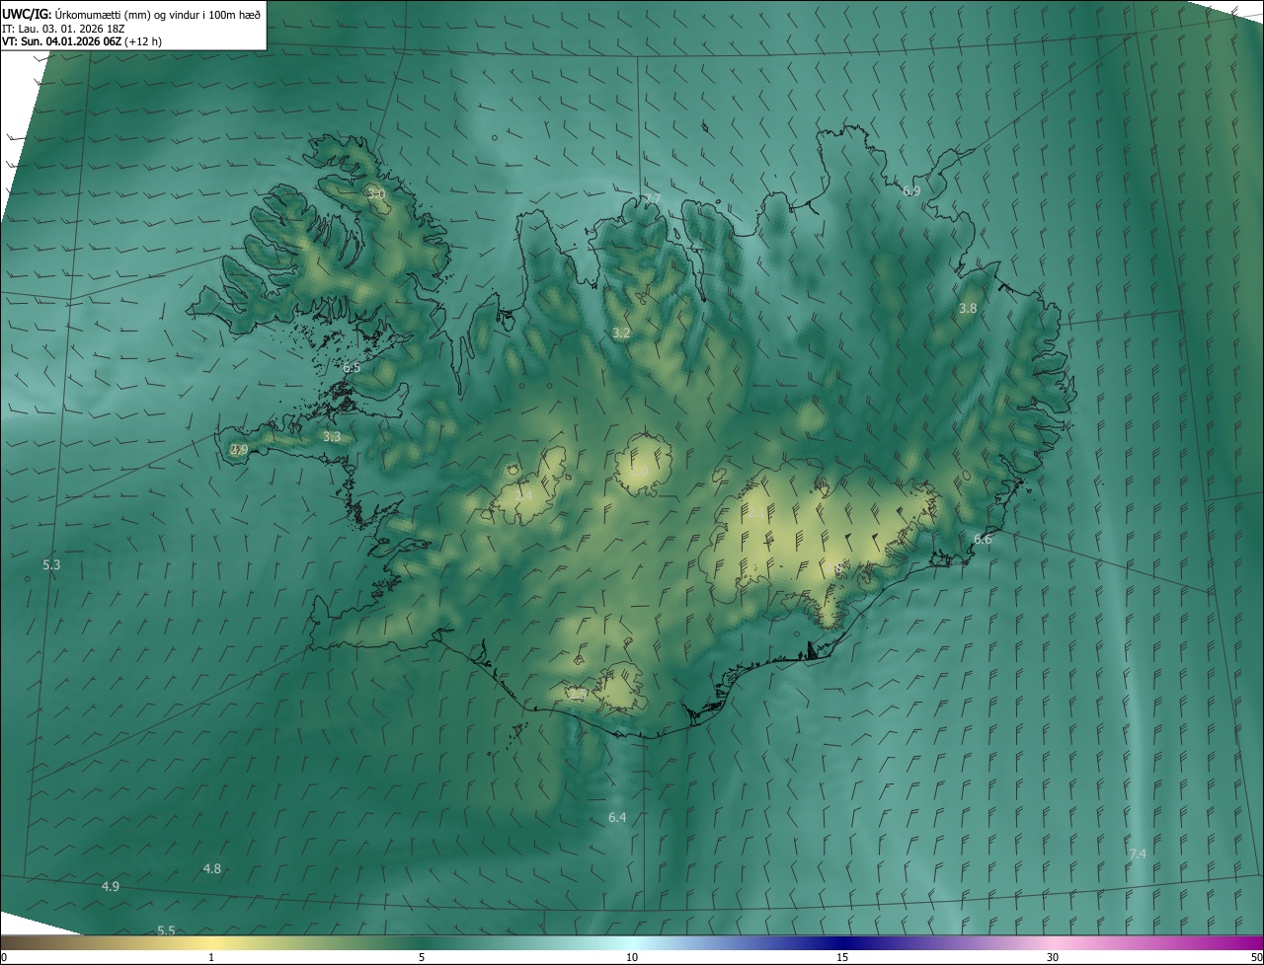Click the 6.4 value label
This screenshot has height=965, width=1264.
pyautogui.click(x=617, y=818)
